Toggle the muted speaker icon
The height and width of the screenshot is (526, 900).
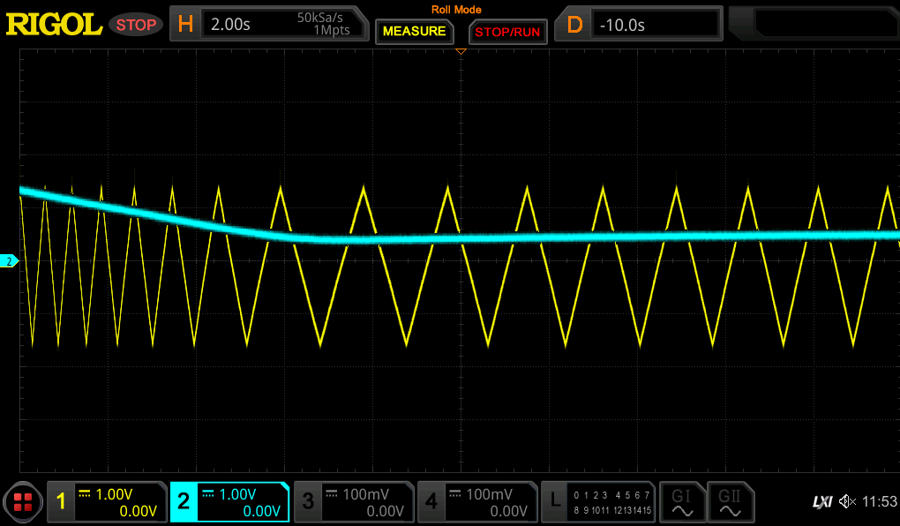pos(847,502)
